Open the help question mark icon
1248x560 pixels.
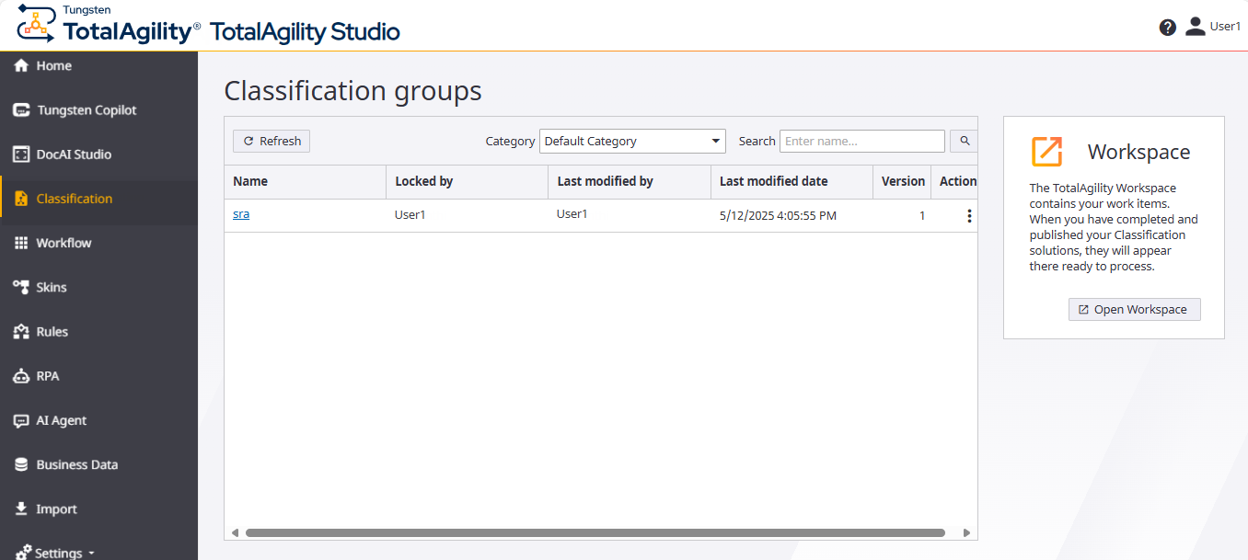pyautogui.click(x=1167, y=28)
